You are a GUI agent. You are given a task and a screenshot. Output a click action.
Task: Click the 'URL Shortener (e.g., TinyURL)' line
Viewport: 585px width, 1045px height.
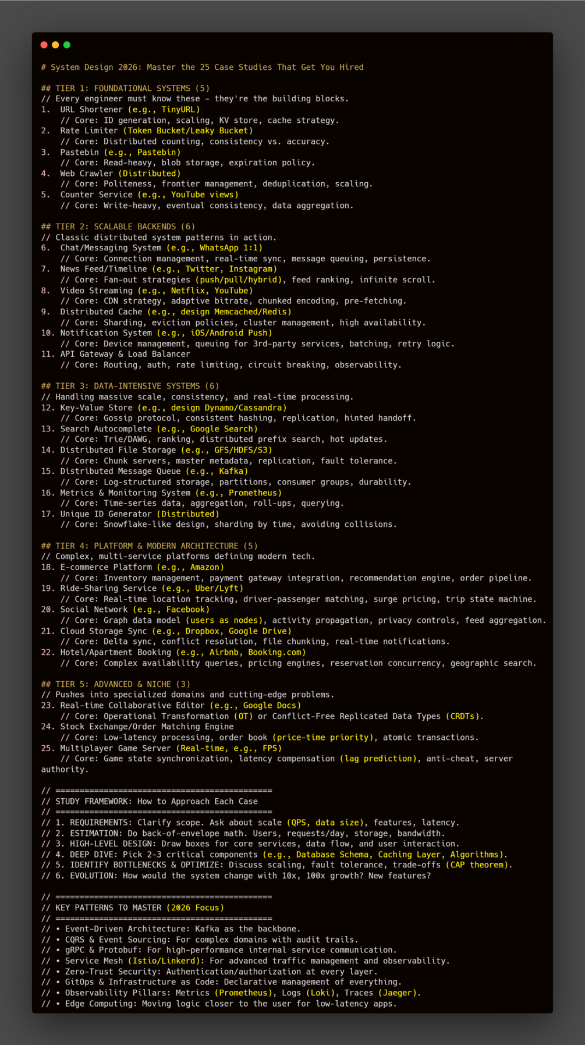tap(120, 109)
